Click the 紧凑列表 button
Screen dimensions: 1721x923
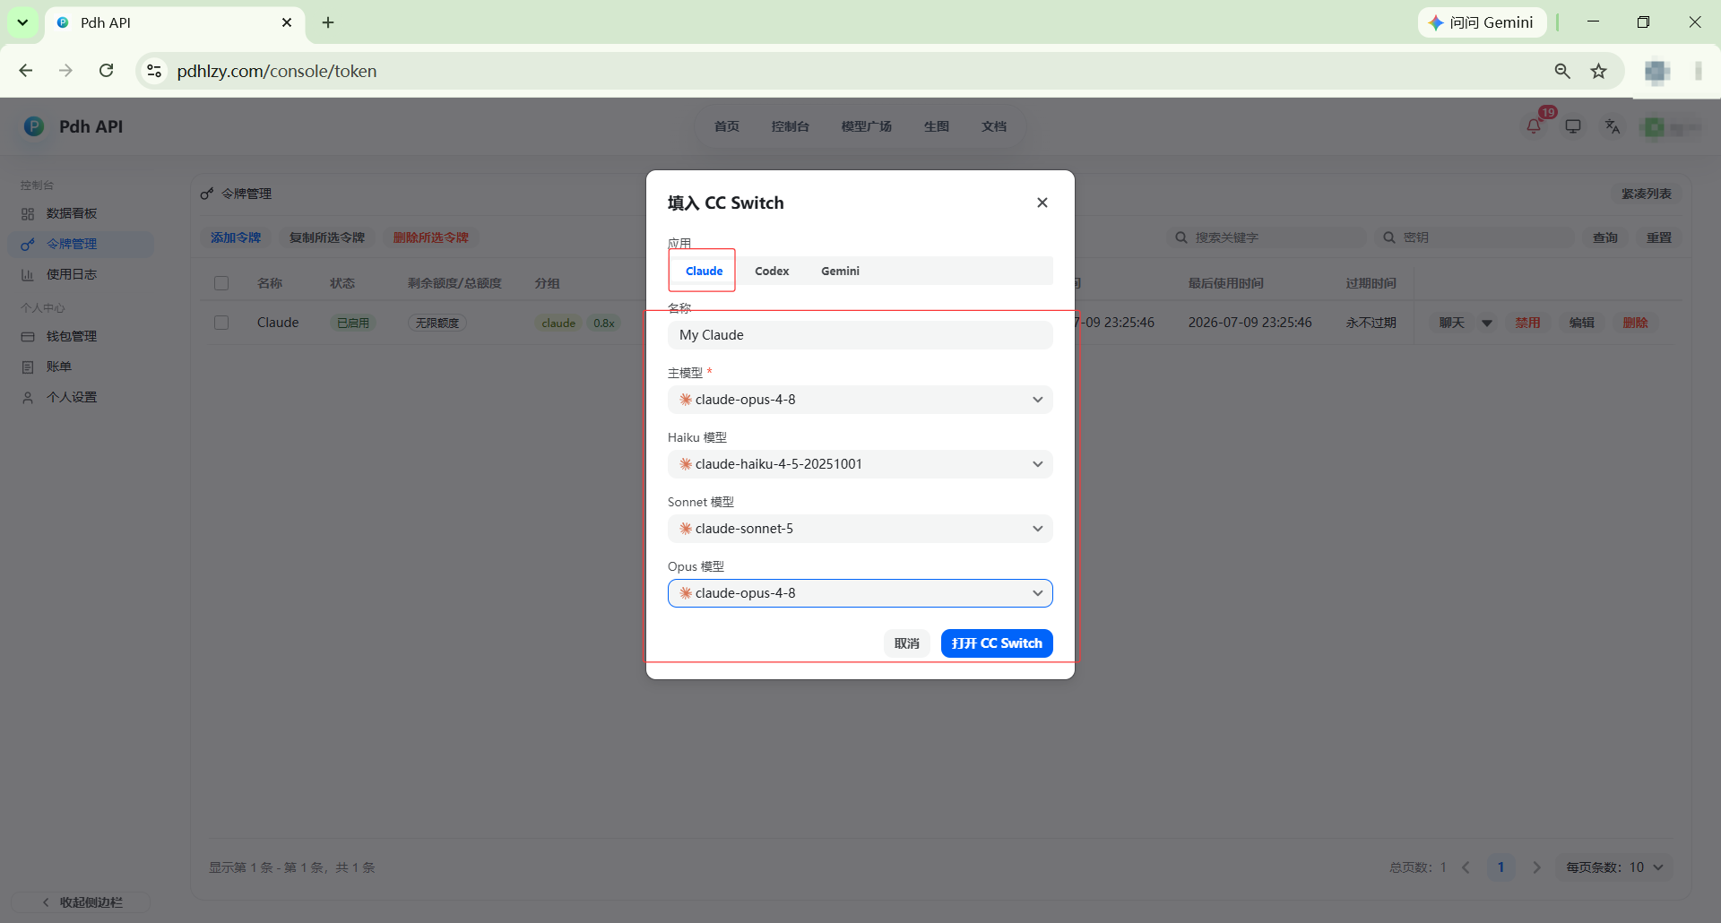coord(1646,194)
